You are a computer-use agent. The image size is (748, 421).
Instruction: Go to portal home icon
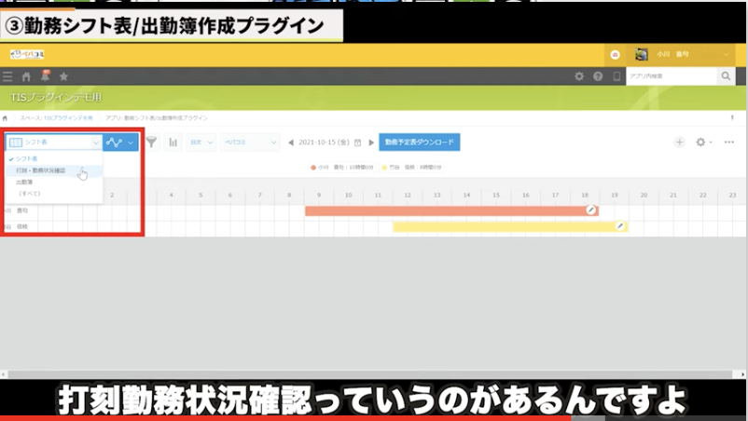tap(26, 76)
